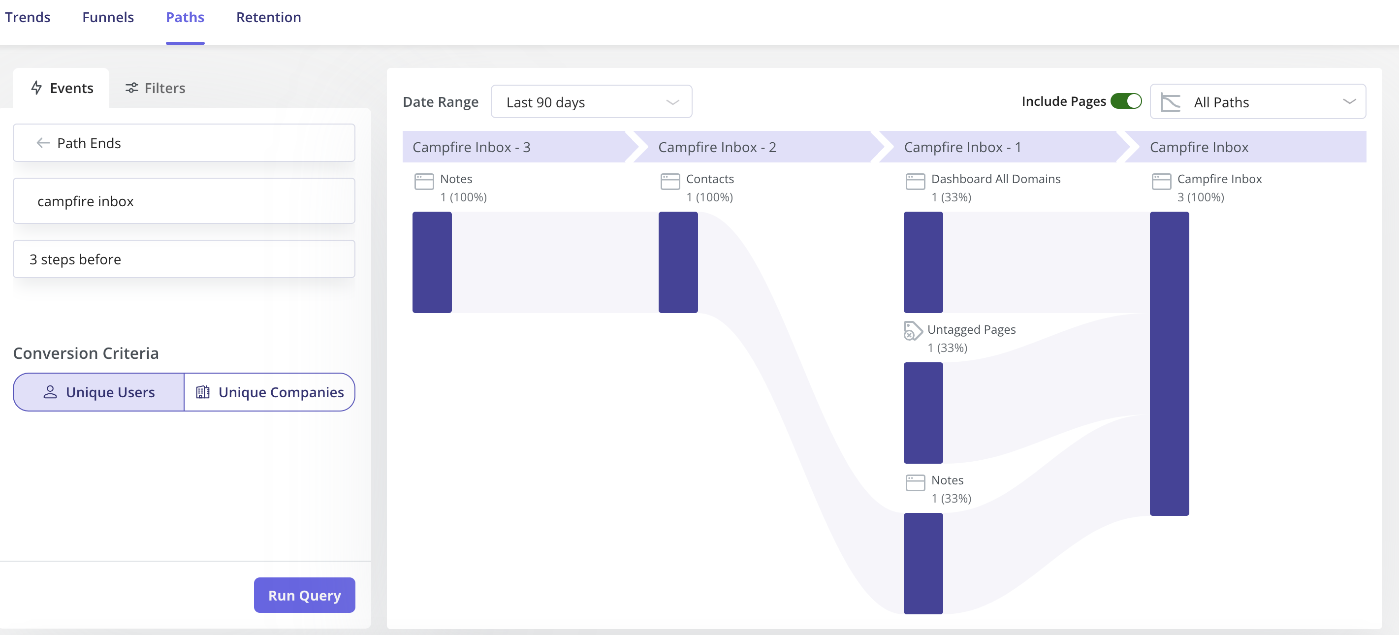Viewport: 1399px width, 635px height.
Task: Click the Dashboard All Domains node bar
Action: (923, 262)
